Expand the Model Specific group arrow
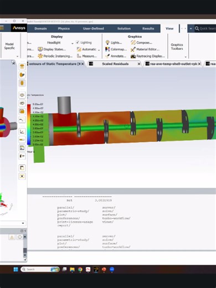The width and height of the screenshot is (216, 288). [x=17, y=56]
